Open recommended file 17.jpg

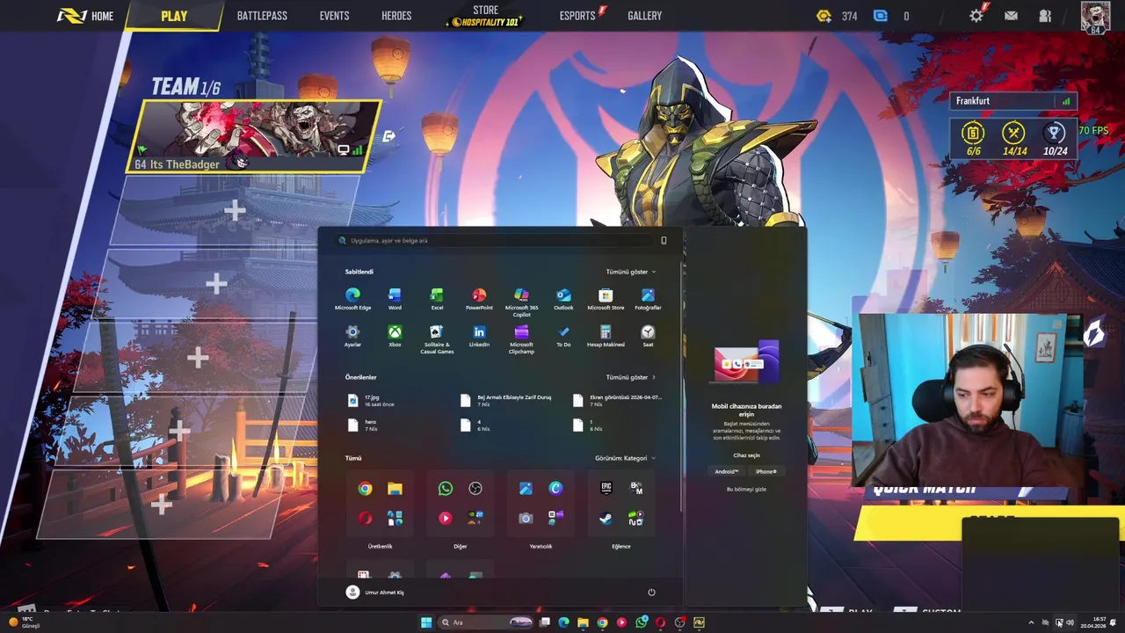pyautogui.click(x=372, y=400)
